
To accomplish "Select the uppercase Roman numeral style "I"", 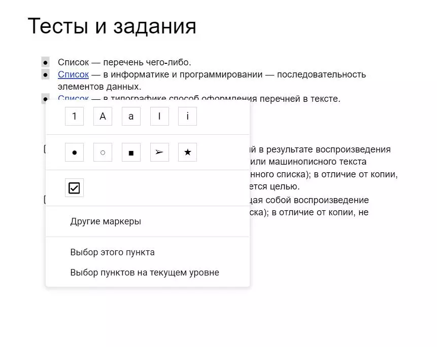I will 159,116.
